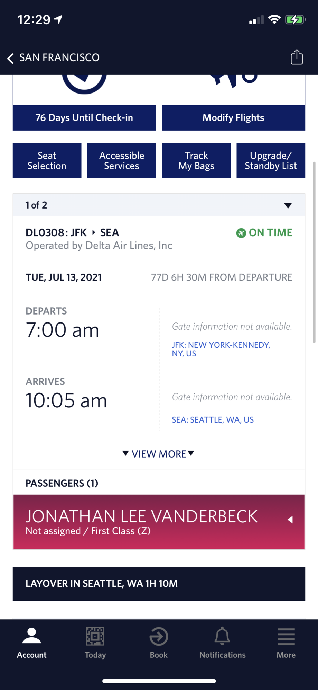Open JFK New York-Kennedy airport link
The image size is (318, 690).
(x=221, y=349)
